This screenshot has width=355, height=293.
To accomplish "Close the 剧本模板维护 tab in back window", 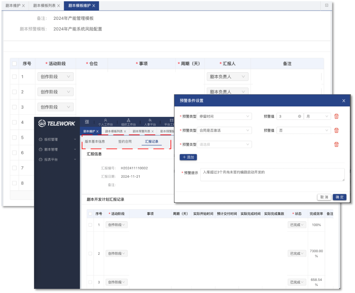I will click(94, 6).
